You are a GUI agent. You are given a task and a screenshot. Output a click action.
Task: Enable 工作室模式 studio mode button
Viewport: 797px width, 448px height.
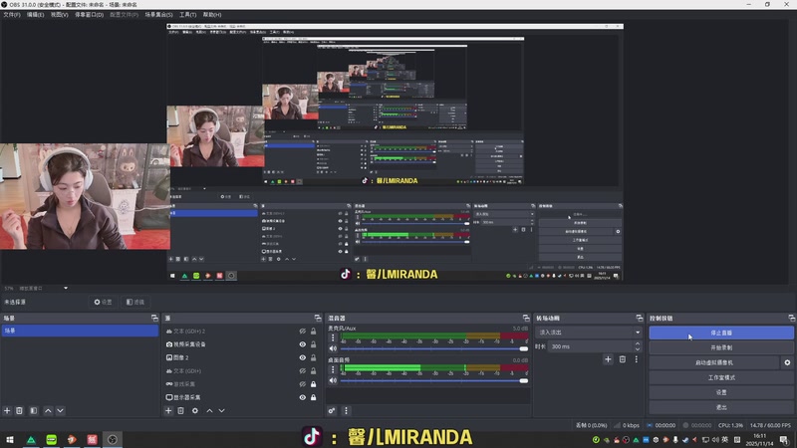tap(721, 377)
